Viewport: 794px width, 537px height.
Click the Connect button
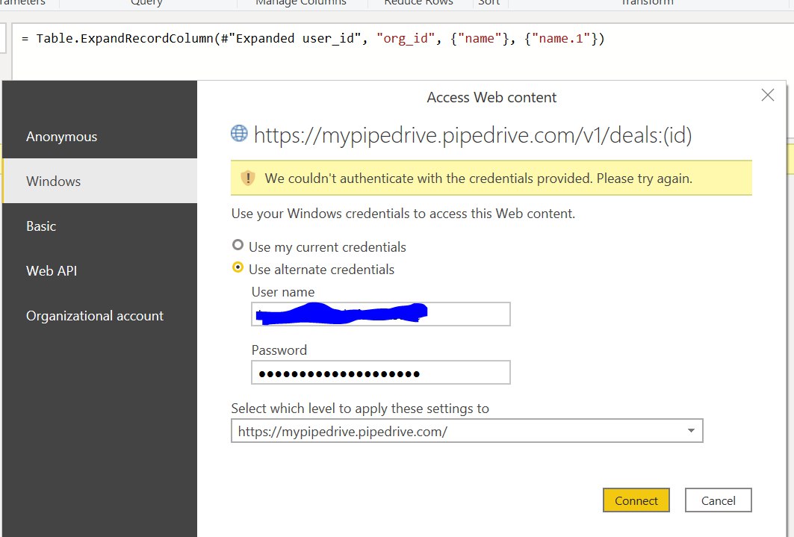click(636, 500)
